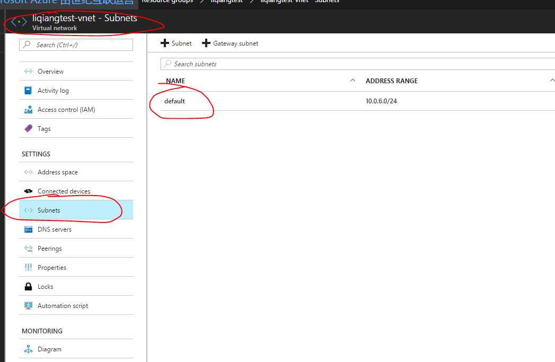Open Activity log

coord(76,91)
